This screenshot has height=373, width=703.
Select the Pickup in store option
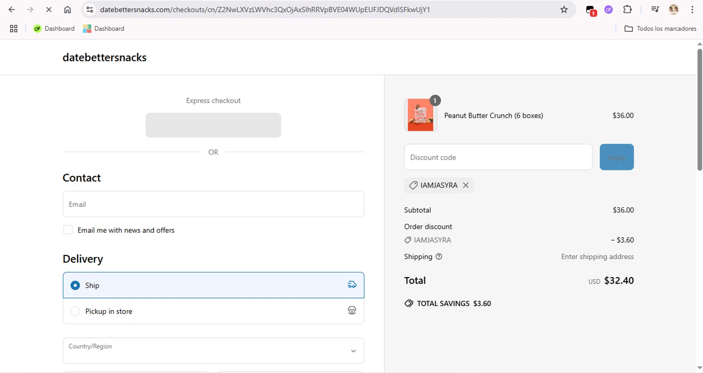[x=213, y=311]
